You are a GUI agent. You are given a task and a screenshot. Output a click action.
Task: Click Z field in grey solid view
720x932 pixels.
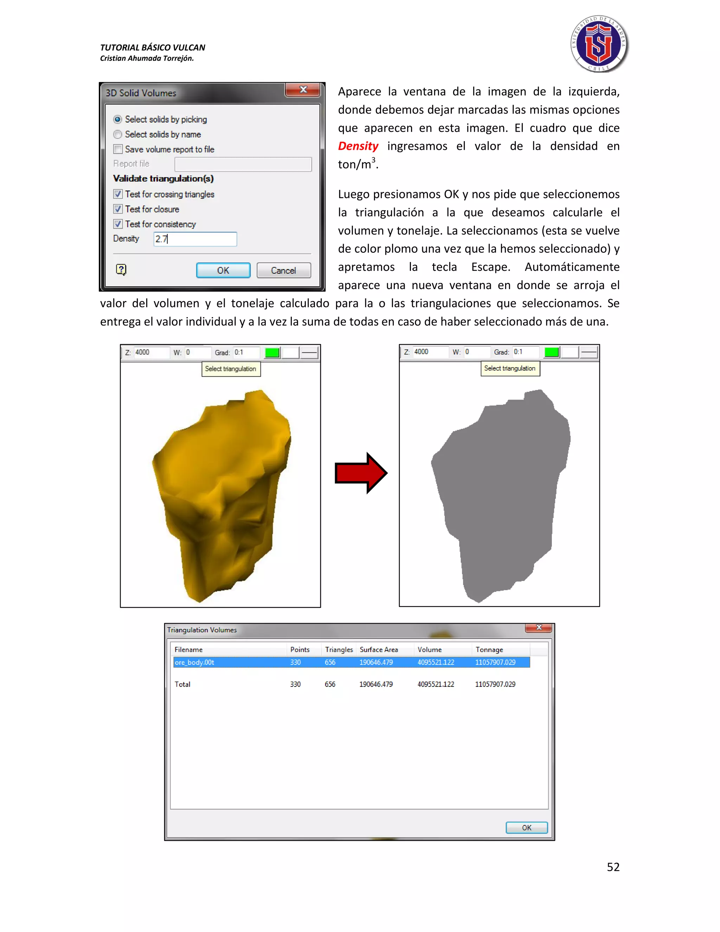(x=431, y=352)
